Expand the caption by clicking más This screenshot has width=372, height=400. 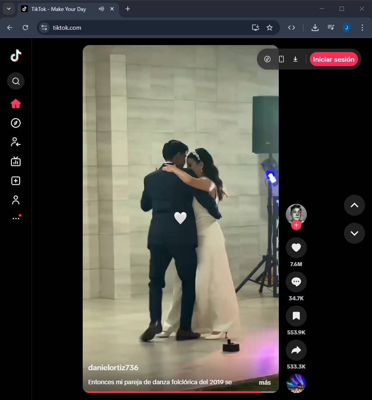click(265, 382)
